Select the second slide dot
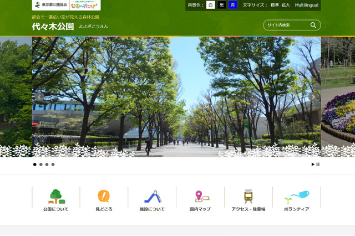This screenshot has height=236, width=355. coord(40,165)
